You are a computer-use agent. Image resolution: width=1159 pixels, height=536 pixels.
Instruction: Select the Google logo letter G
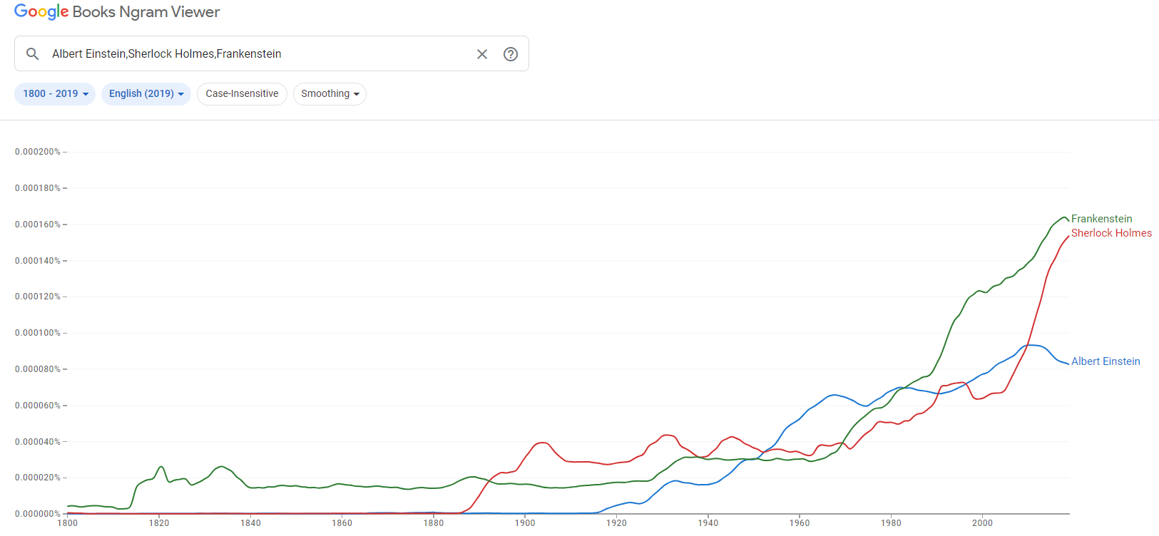pos(21,11)
